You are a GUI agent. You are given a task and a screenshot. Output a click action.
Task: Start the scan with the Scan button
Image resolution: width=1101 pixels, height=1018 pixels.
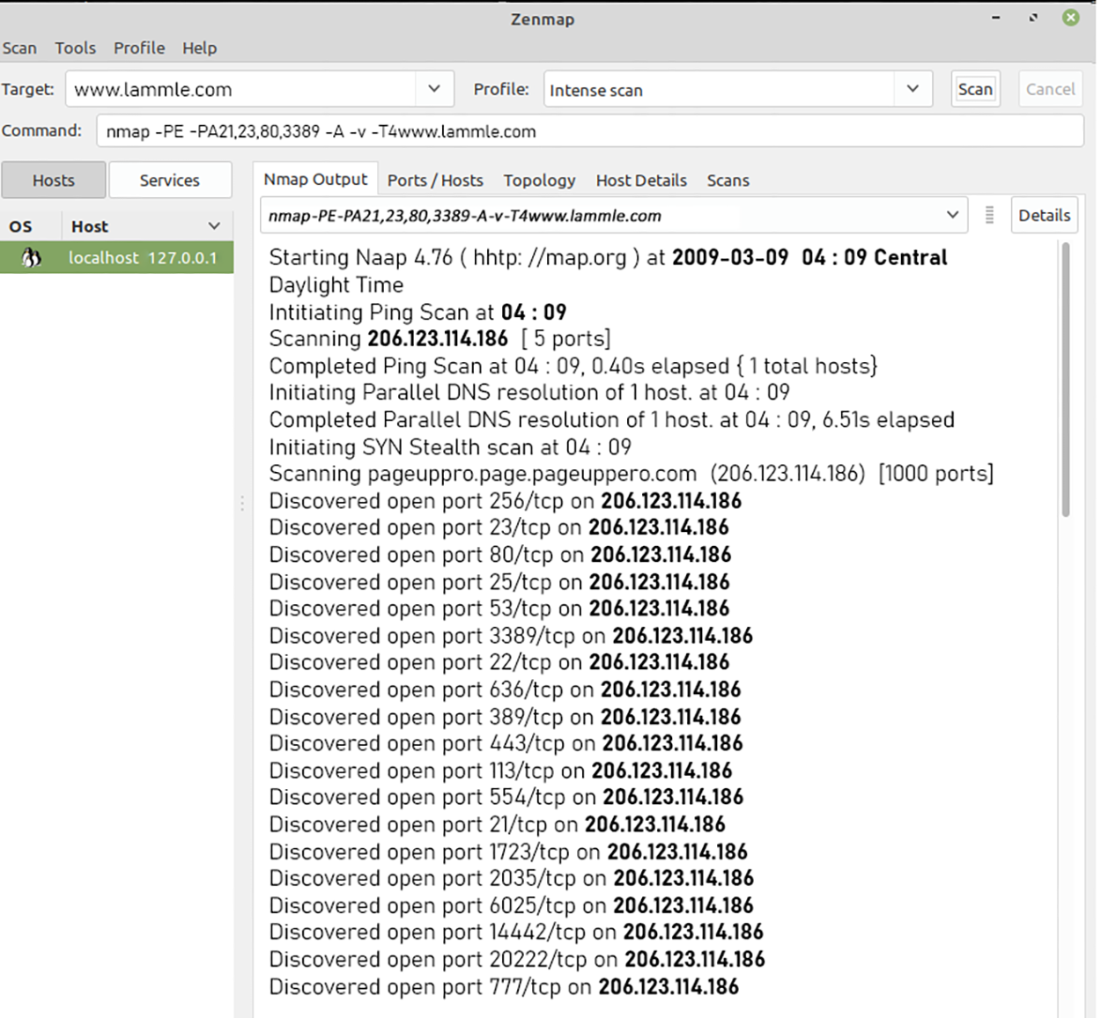click(975, 89)
